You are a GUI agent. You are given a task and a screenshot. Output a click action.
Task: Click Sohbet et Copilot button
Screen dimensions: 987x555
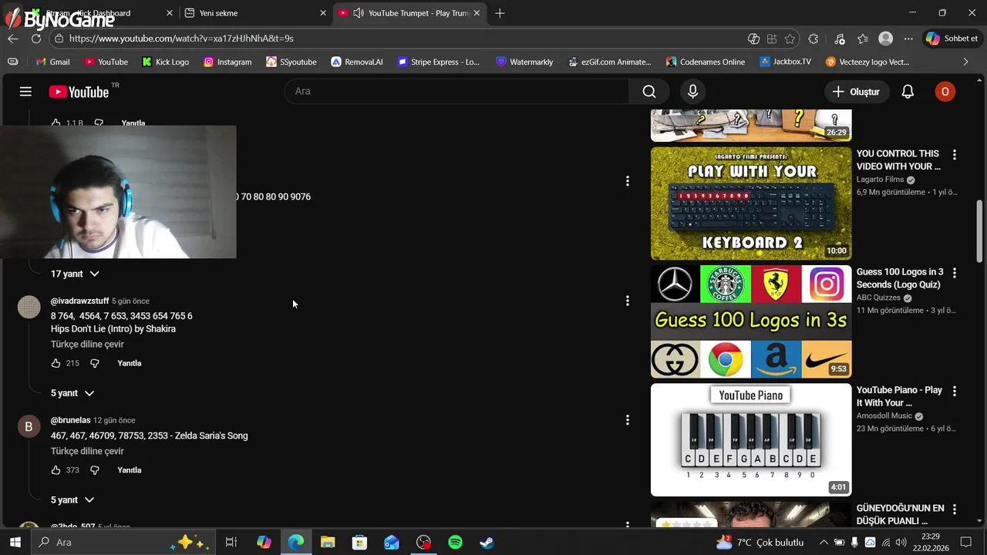click(953, 39)
